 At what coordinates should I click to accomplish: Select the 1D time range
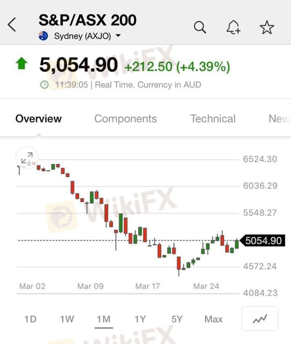click(30, 319)
